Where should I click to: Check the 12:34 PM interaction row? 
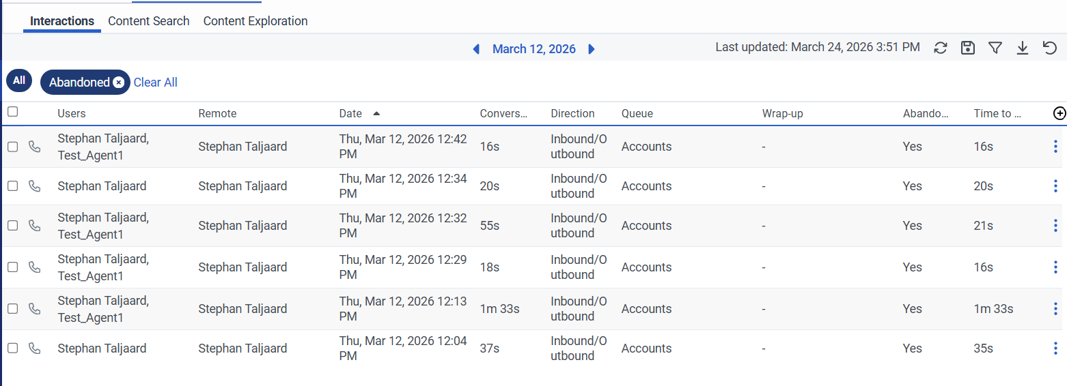[12, 186]
